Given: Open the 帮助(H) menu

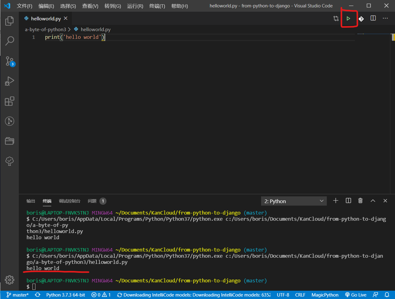Looking at the screenshot, I should pos(180,6).
